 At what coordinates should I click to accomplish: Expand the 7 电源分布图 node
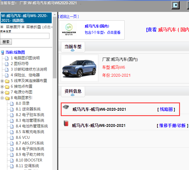coord(2,93)
